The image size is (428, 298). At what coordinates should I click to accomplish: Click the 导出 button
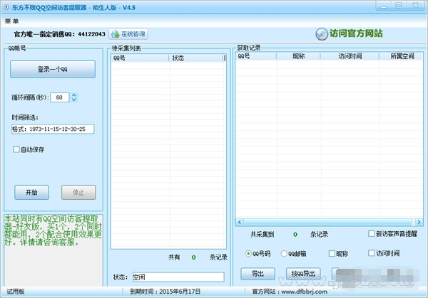(258, 274)
